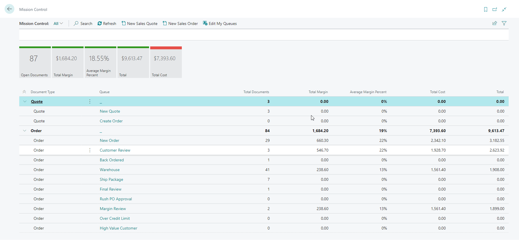This screenshot has height=243, width=519.
Task: Collapse the Order group row
Action: tap(25, 131)
